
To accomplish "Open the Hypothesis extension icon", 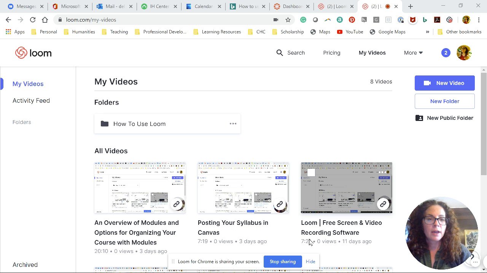I will pyautogui.click(x=364, y=20).
